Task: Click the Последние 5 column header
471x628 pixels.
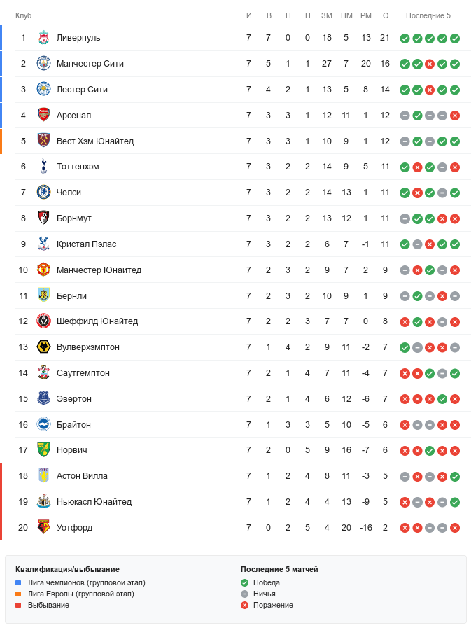Action: (428, 15)
